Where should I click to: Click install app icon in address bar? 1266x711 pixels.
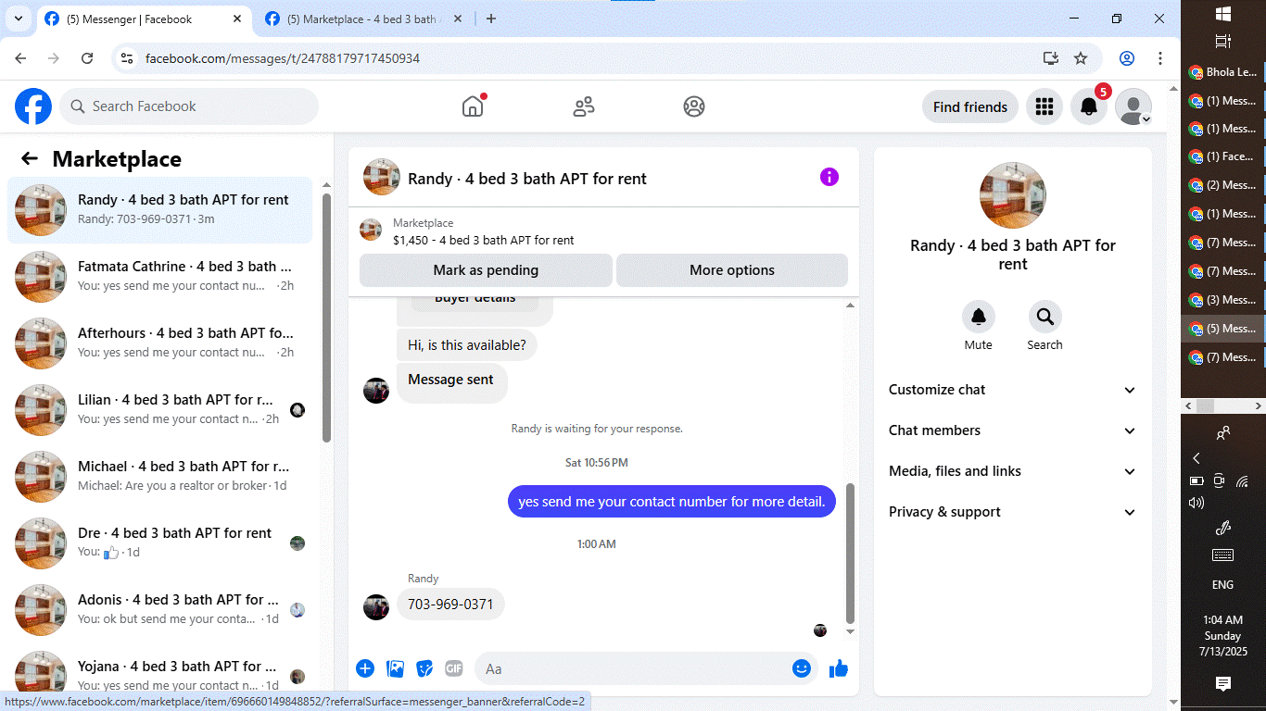[1050, 58]
